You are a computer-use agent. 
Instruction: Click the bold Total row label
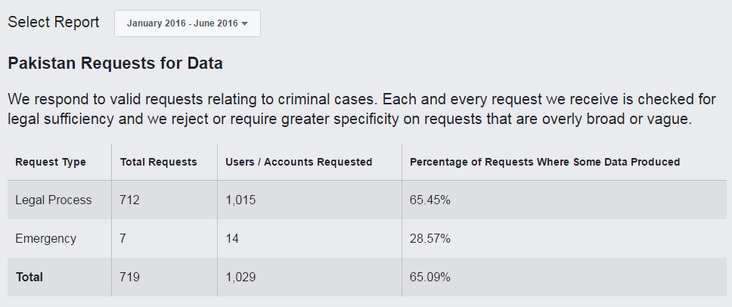pos(29,278)
